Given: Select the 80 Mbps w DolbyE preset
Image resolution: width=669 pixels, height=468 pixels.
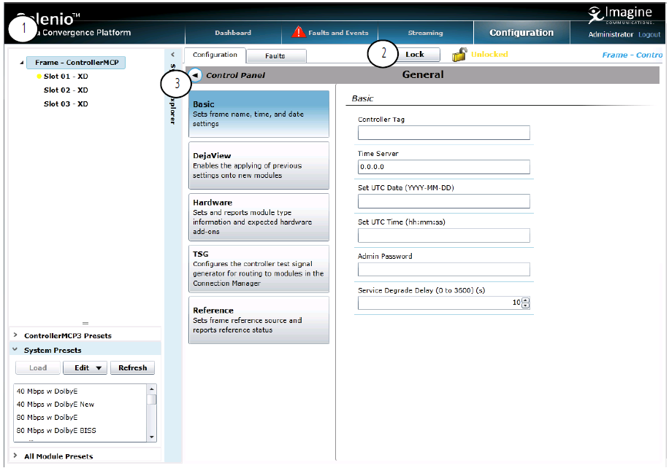Looking at the screenshot, I should [47, 418].
